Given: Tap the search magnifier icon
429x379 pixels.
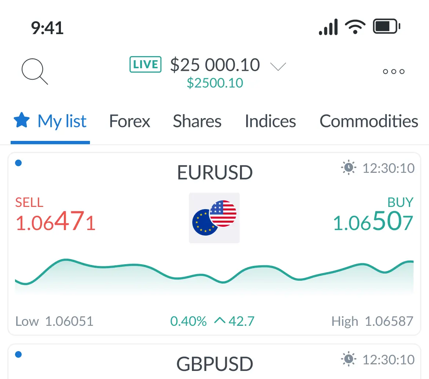Looking at the screenshot, I should (34, 72).
